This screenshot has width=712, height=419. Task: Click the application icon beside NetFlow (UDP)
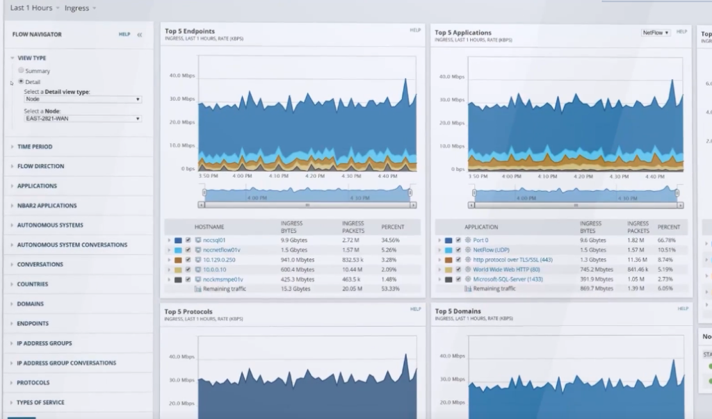[x=467, y=250]
